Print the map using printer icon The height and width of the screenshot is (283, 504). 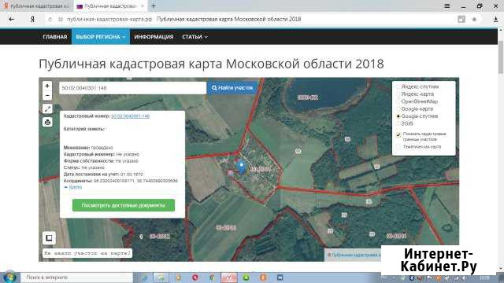(47, 122)
